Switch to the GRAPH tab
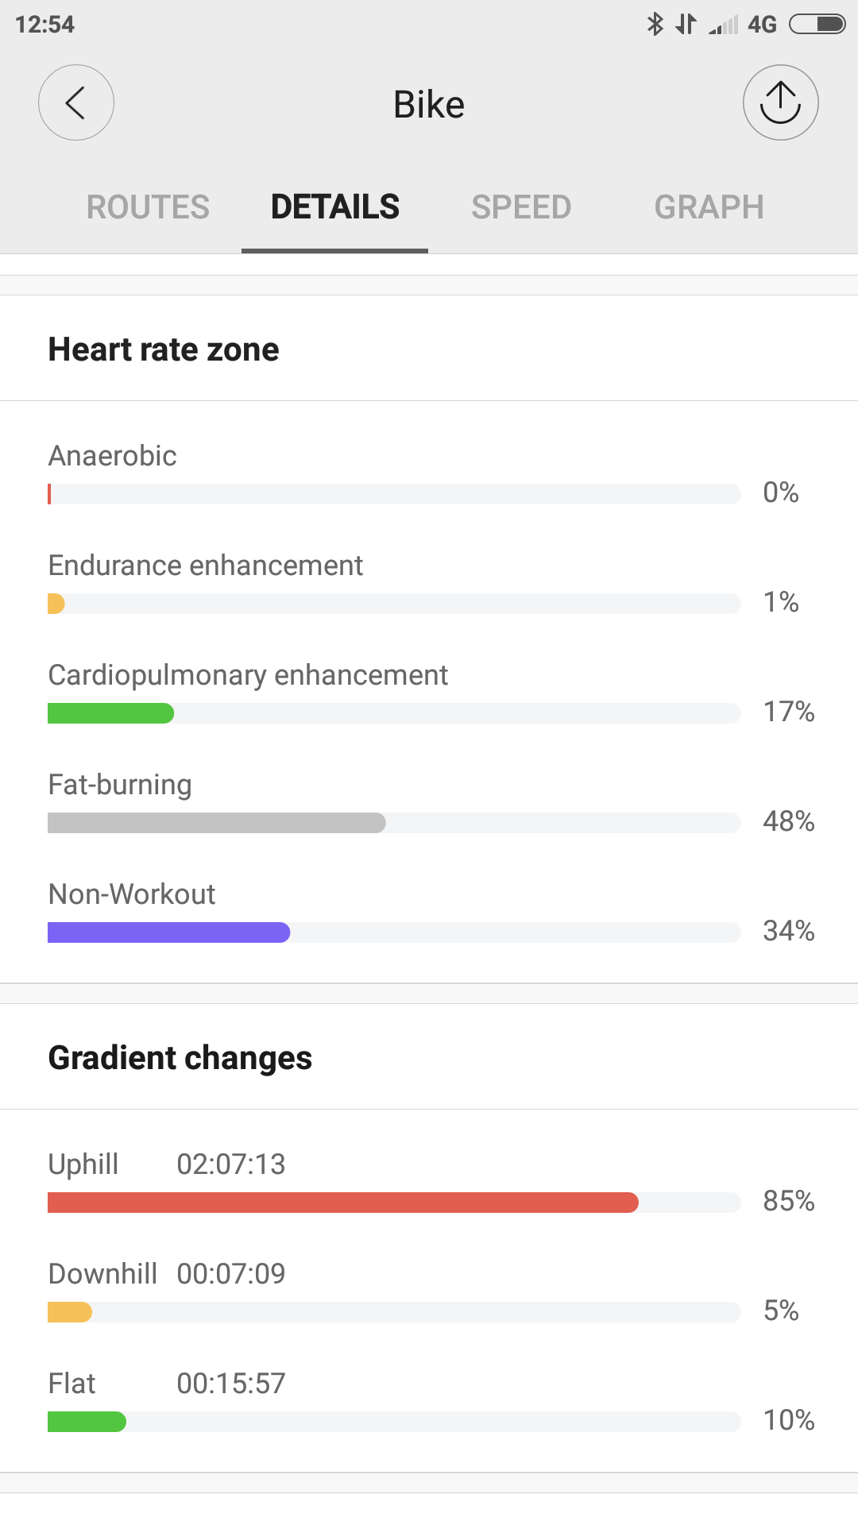The width and height of the screenshot is (858, 1525). 709,207
